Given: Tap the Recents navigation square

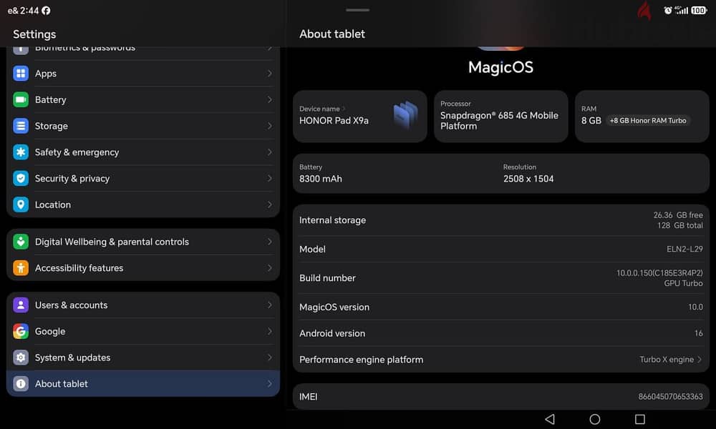Looking at the screenshot, I should click(639, 419).
